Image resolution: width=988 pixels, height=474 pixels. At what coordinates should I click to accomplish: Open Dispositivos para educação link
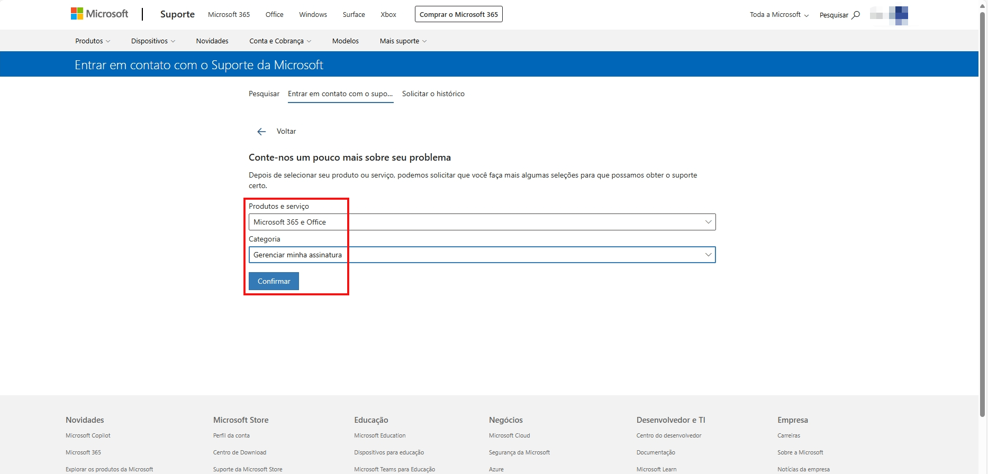[389, 452]
